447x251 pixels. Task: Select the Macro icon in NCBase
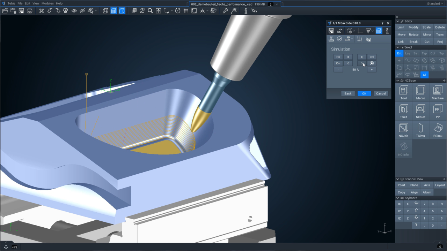pos(420,93)
